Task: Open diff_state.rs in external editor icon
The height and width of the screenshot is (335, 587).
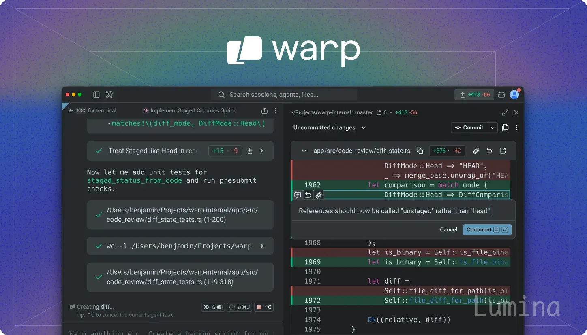Action: point(503,151)
